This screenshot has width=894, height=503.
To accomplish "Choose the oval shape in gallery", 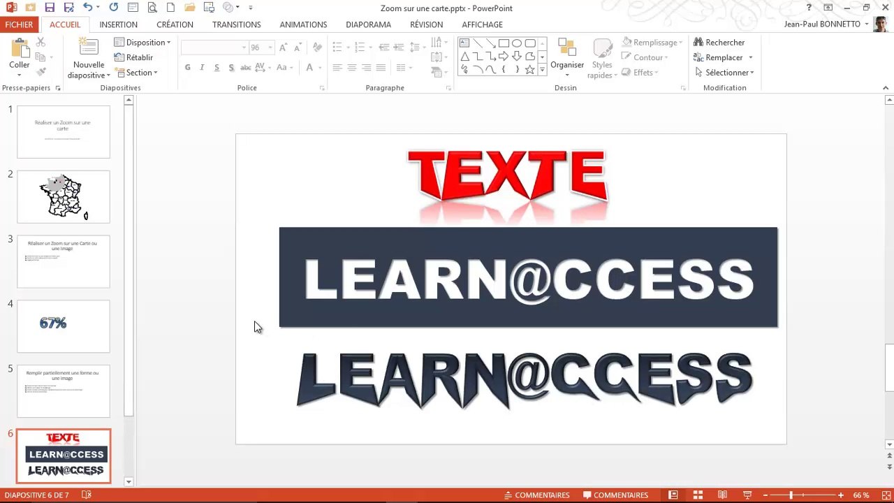I will [517, 43].
